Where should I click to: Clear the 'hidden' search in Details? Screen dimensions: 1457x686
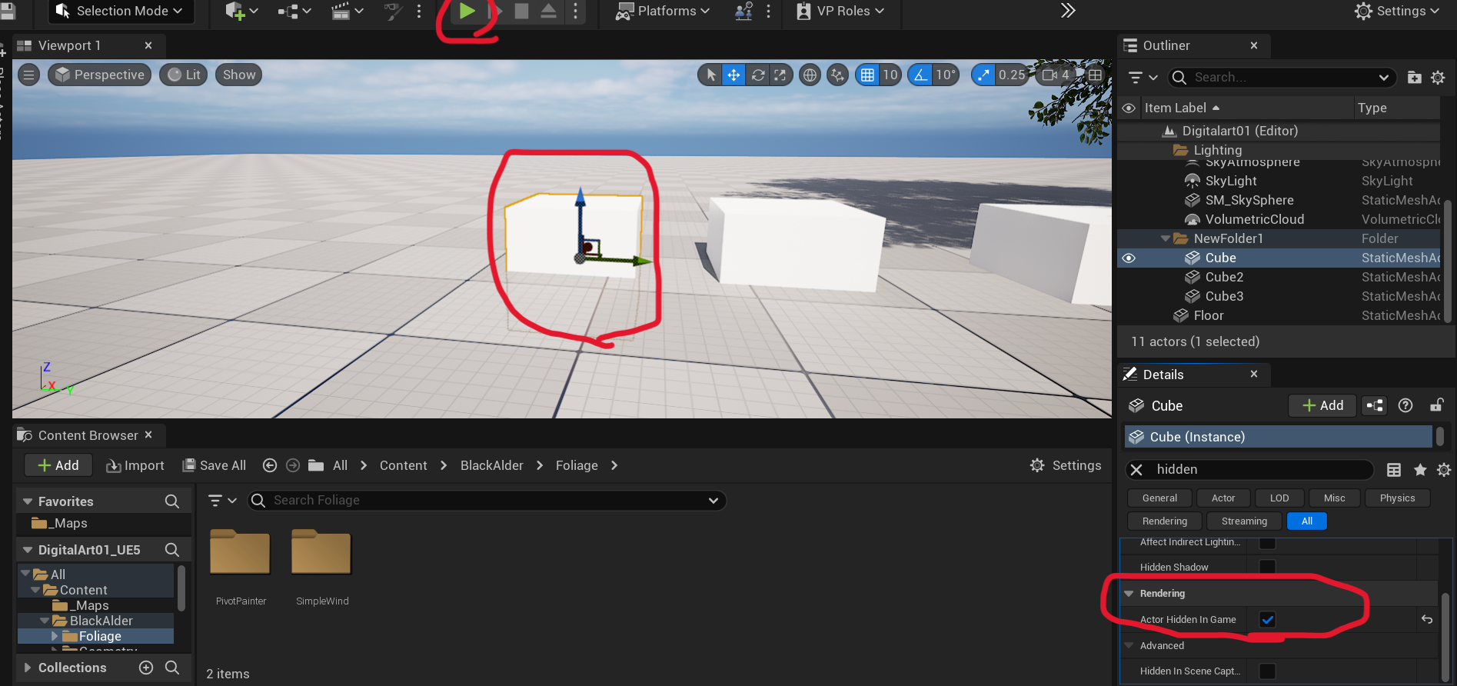point(1136,469)
